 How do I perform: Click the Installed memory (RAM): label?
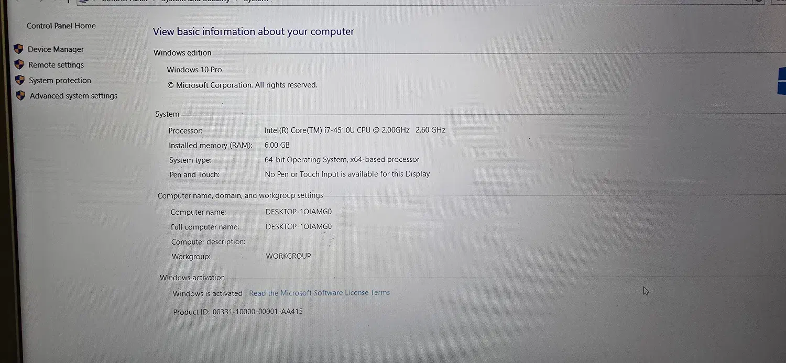(x=211, y=146)
